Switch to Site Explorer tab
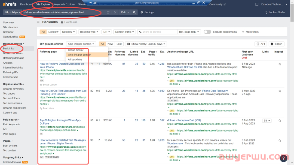This screenshot has width=294, height=165. pyautogui.click(x=43, y=4)
